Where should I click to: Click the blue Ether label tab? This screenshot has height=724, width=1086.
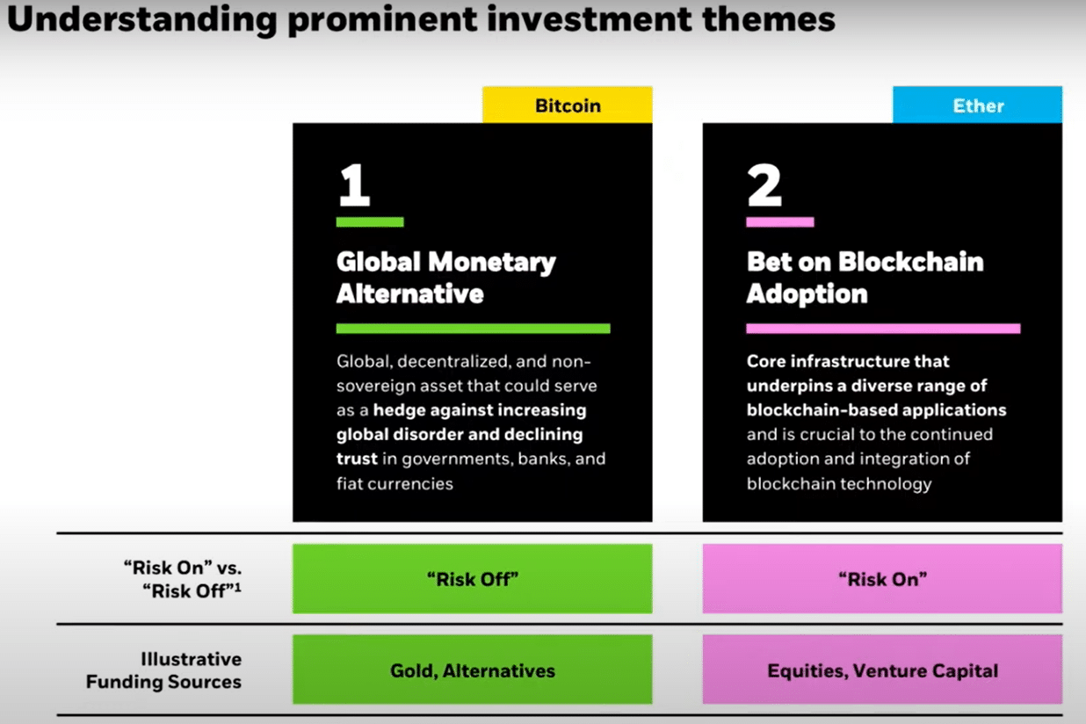pos(977,105)
